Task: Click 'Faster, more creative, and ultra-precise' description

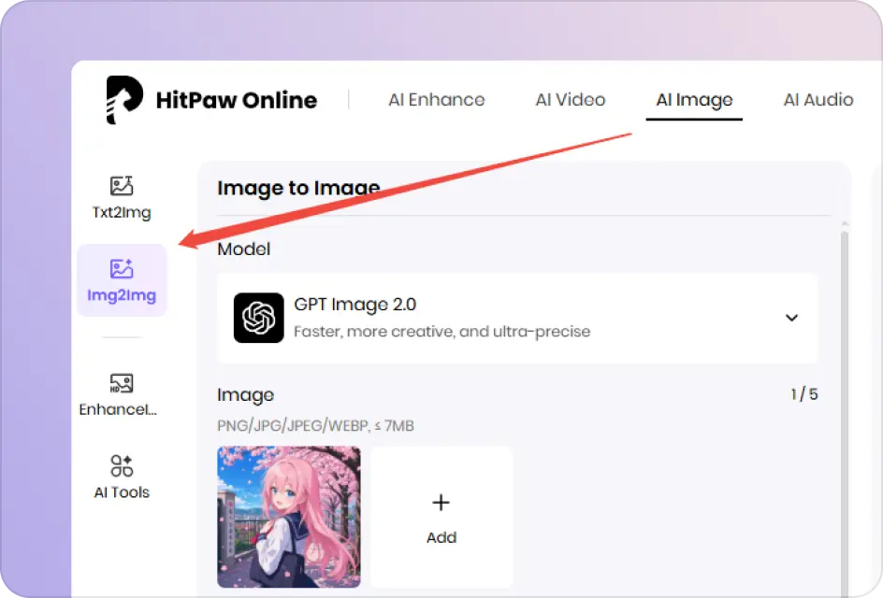Action: click(442, 332)
